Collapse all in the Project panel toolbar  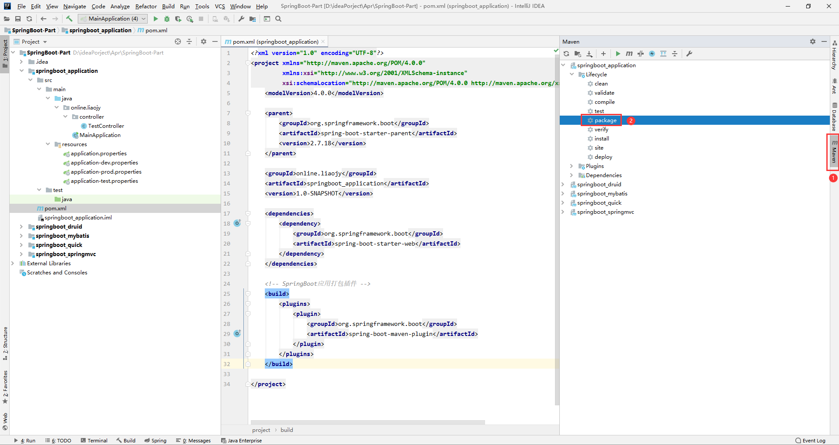pyautogui.click(x=189, y=41)
